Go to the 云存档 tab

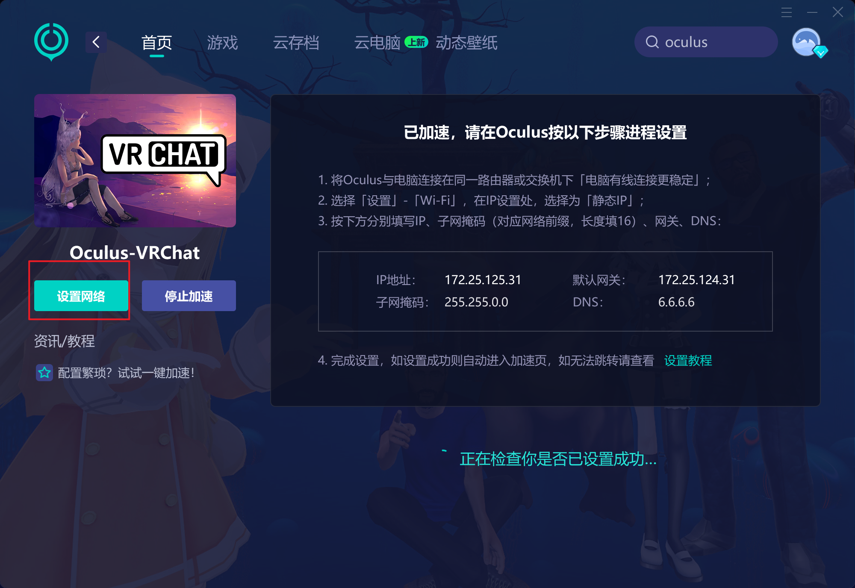click(x=296, y=42)
